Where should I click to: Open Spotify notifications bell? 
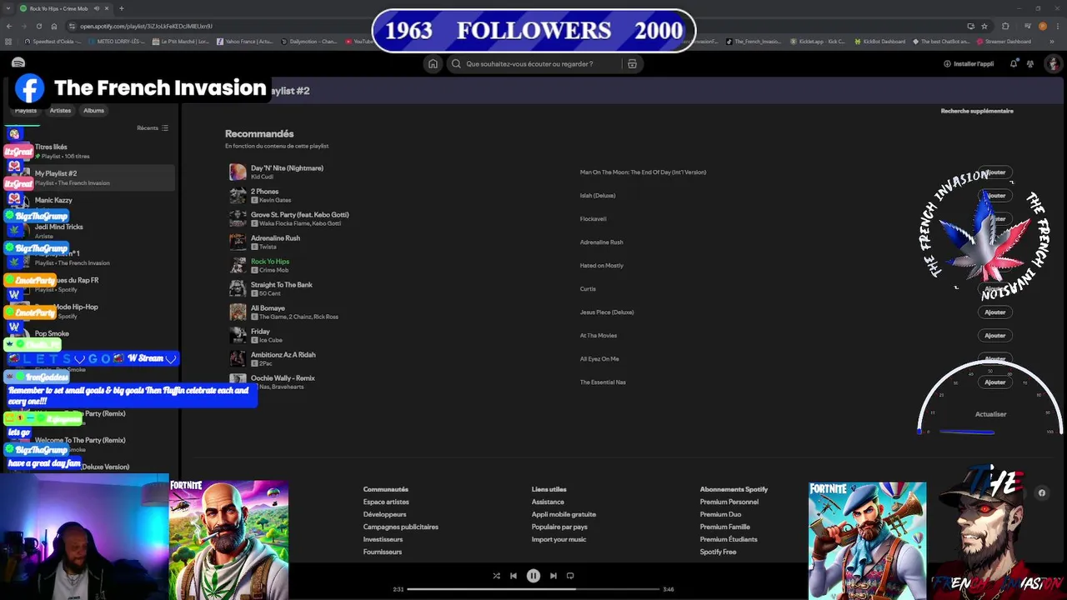[1014, 63]
